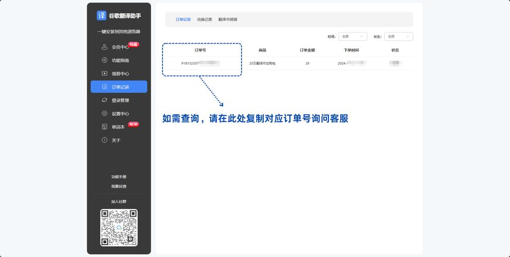
Task: Open 设置中心 via its gear icon
Action: tap(104, 114)
